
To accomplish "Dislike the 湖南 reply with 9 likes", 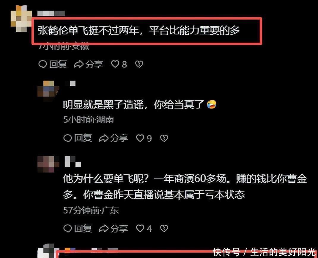I will [x=164, y=138].
